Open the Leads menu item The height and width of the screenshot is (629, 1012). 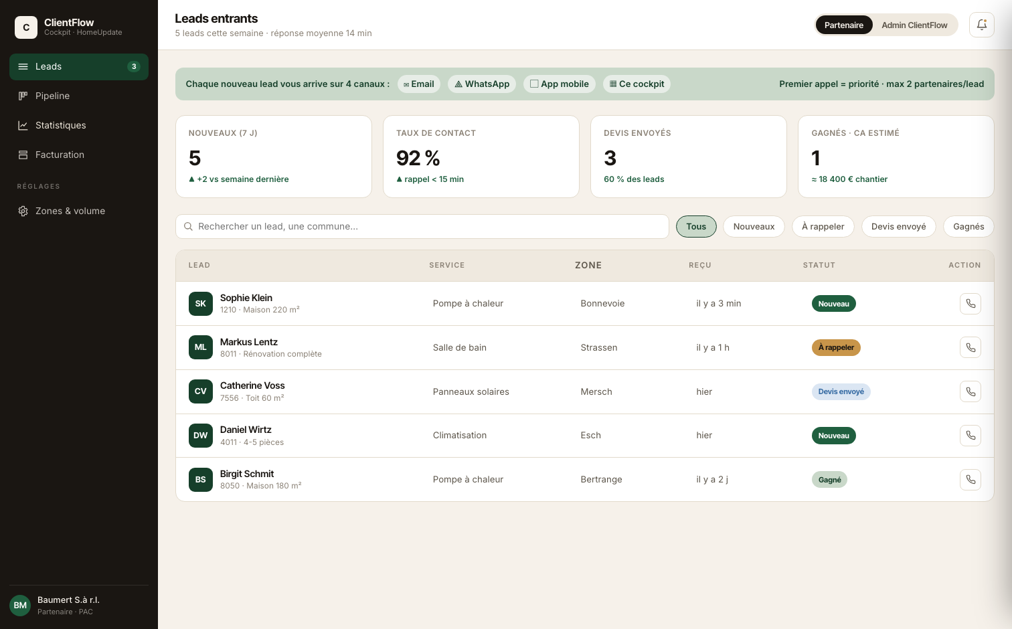point(79,66)
